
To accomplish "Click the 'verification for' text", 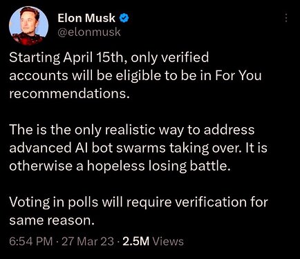I will [x=221, y=202].
